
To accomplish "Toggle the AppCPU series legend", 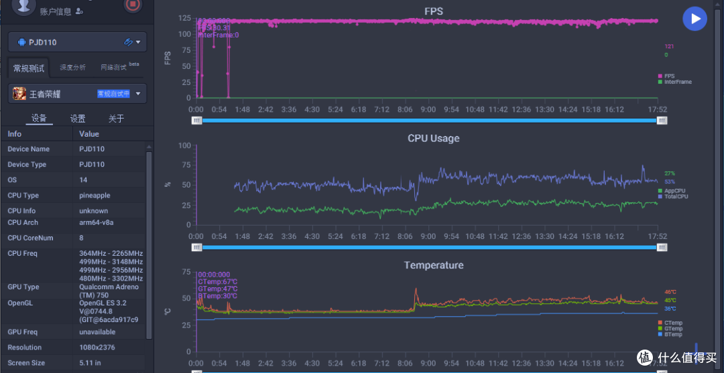I will (x=672, y=190).
